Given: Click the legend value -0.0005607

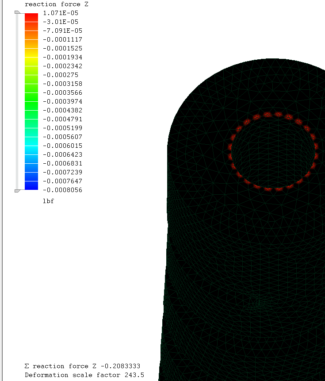Looking at the screenshot, I should [x=63, y=137].
